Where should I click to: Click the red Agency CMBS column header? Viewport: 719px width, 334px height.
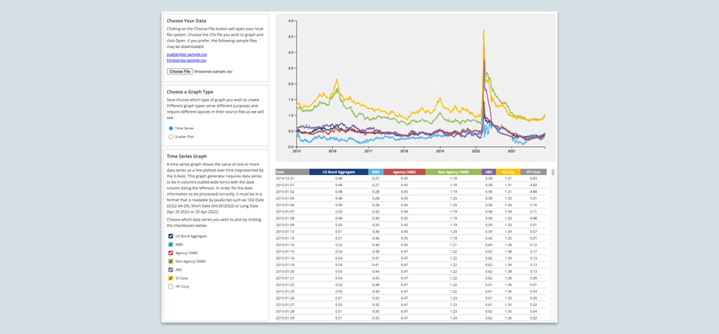pos(404,172)
